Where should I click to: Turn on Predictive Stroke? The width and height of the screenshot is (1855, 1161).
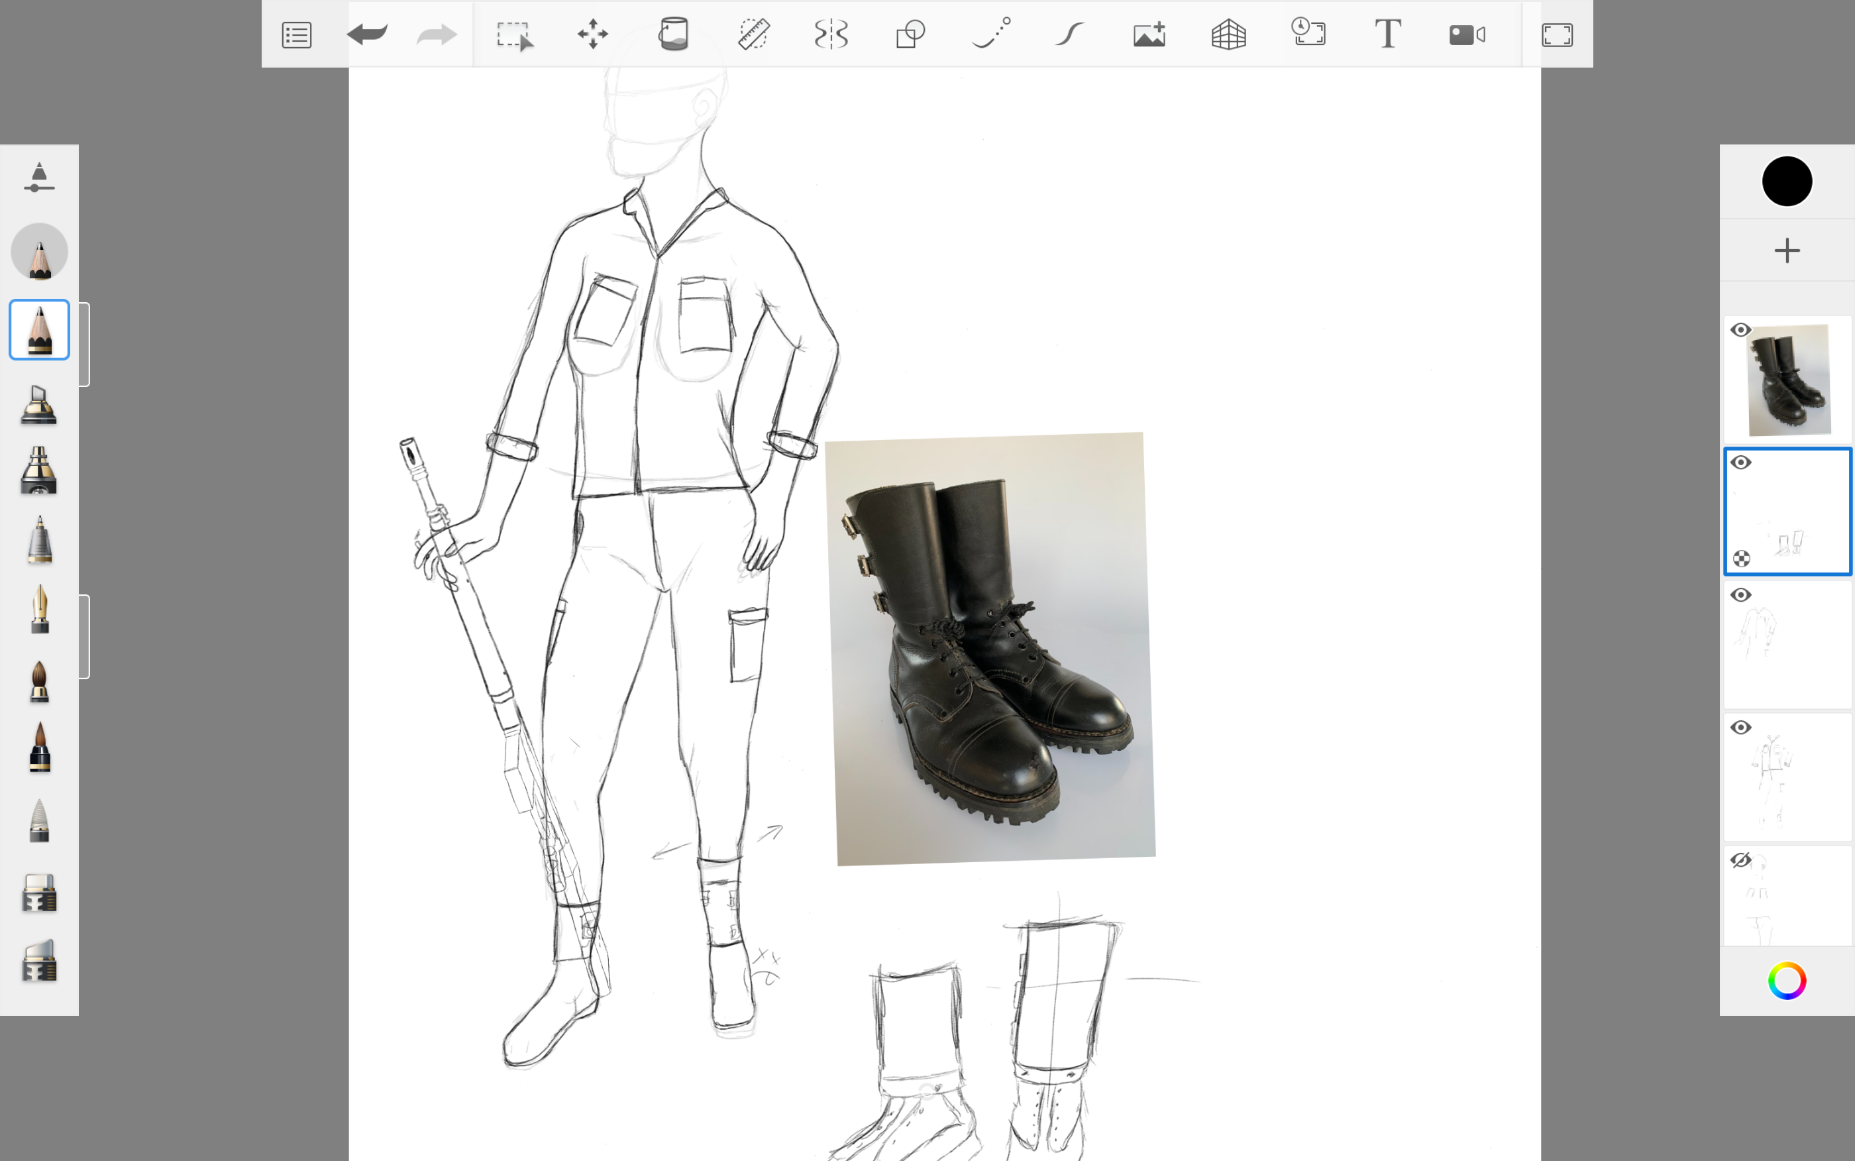coord(1069,34)
